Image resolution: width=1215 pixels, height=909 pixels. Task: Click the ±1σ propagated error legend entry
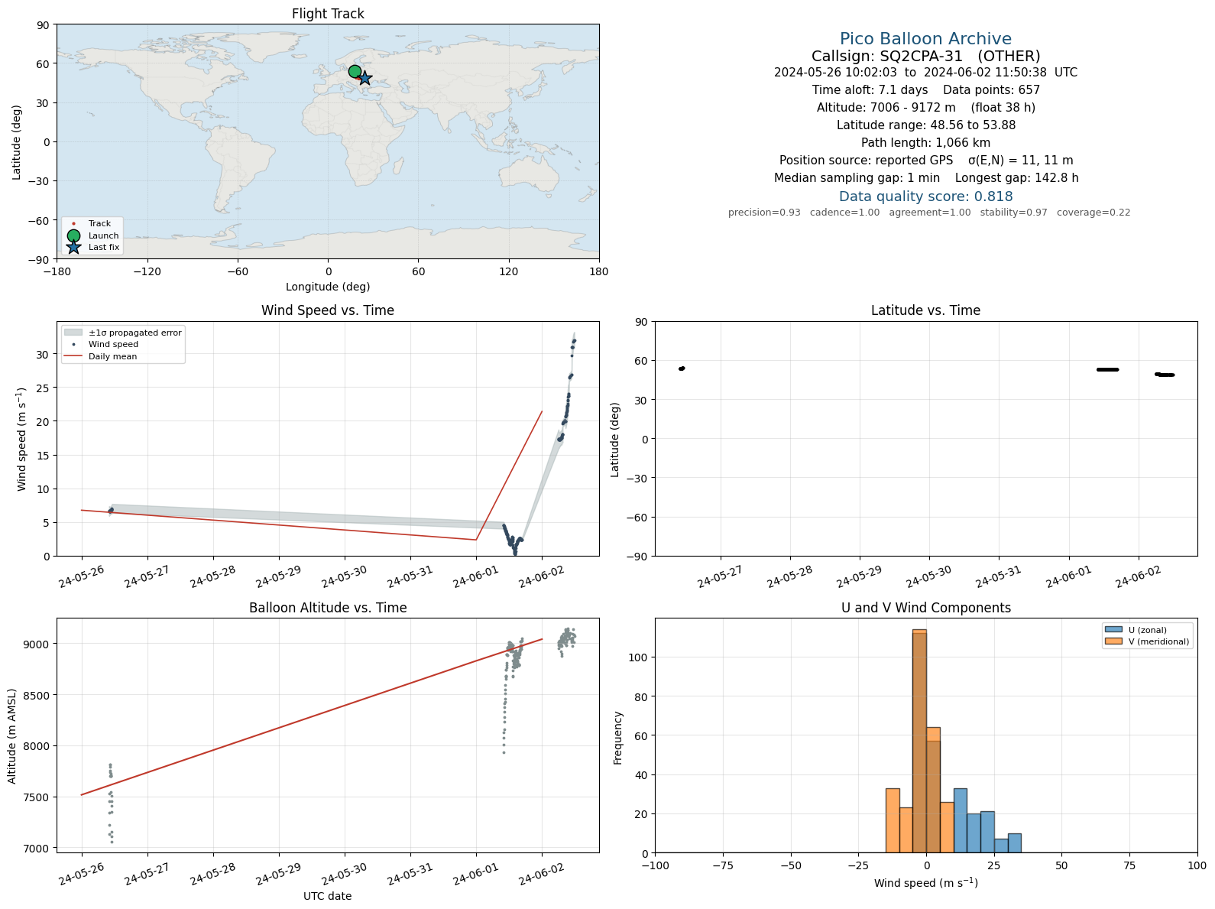[123, 333]
